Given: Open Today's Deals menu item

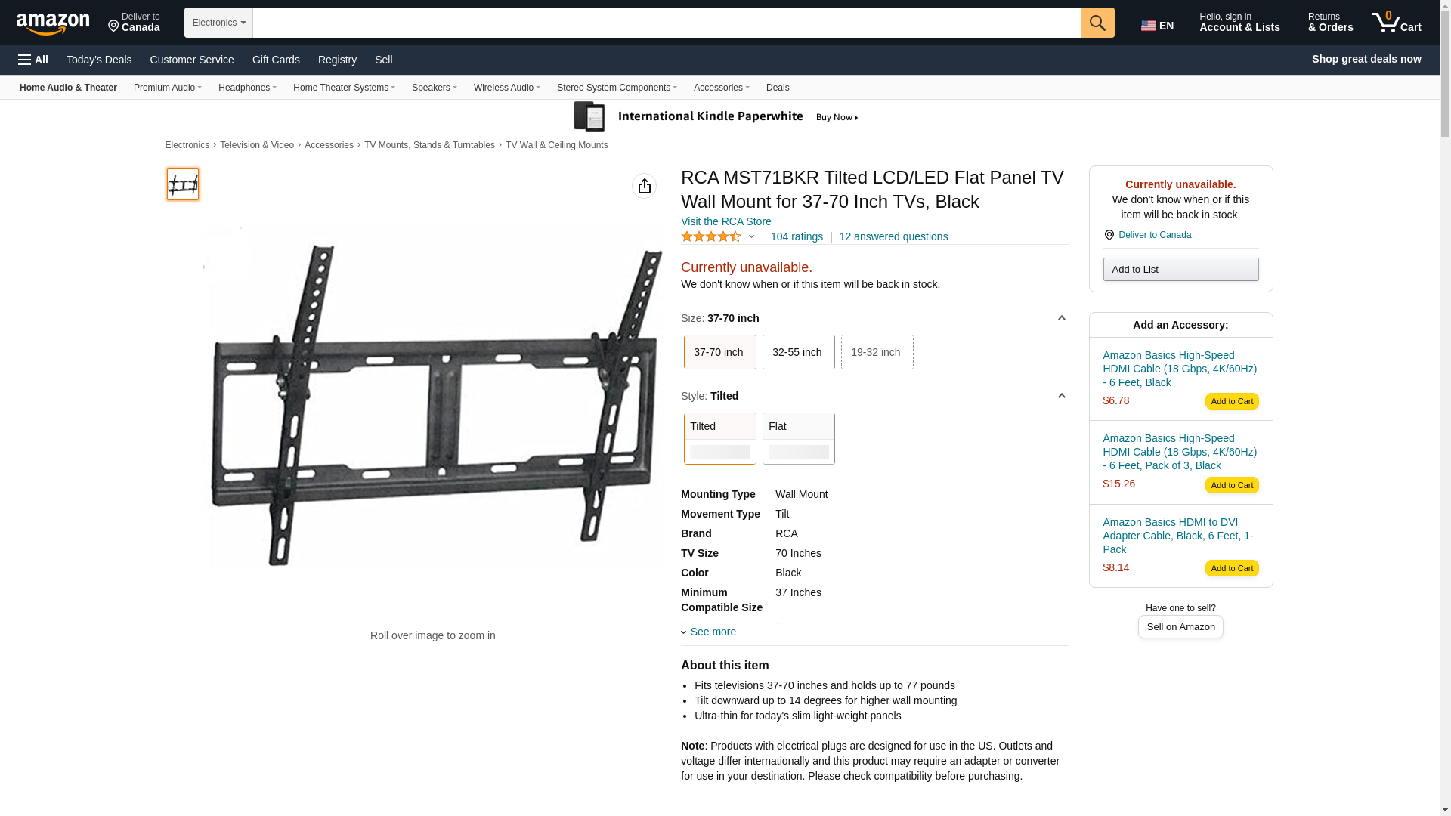Looking at the screenshot, I should click(99, 60).
